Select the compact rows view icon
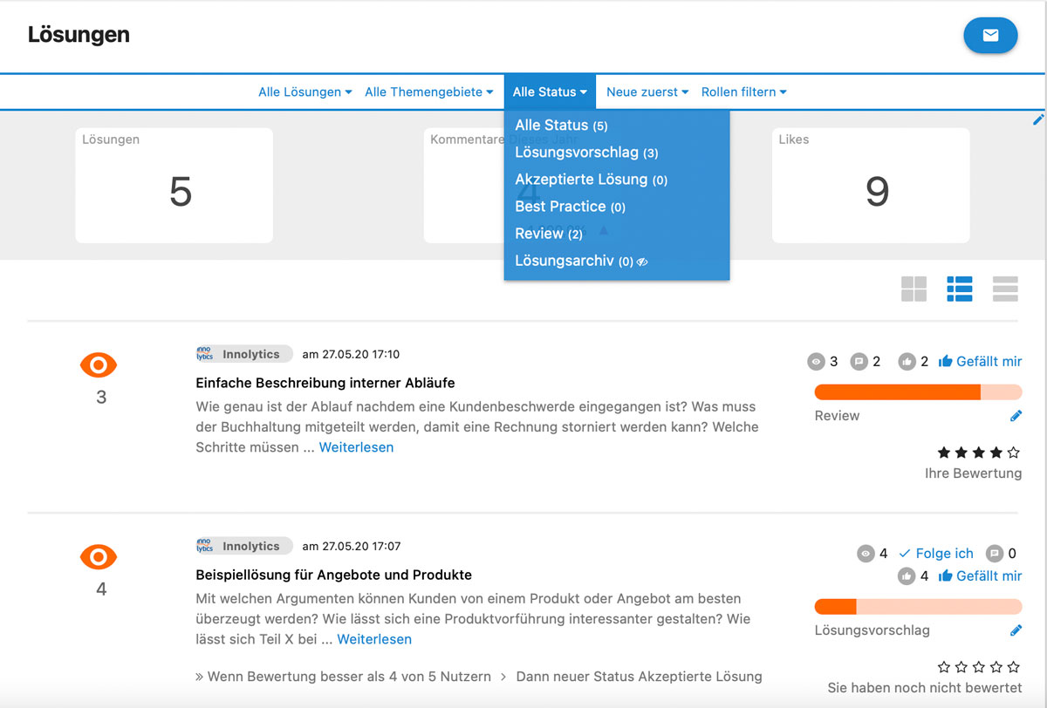Image resolution: width=1047 pixels, height=708 pixels. (x=1005, y=289)
